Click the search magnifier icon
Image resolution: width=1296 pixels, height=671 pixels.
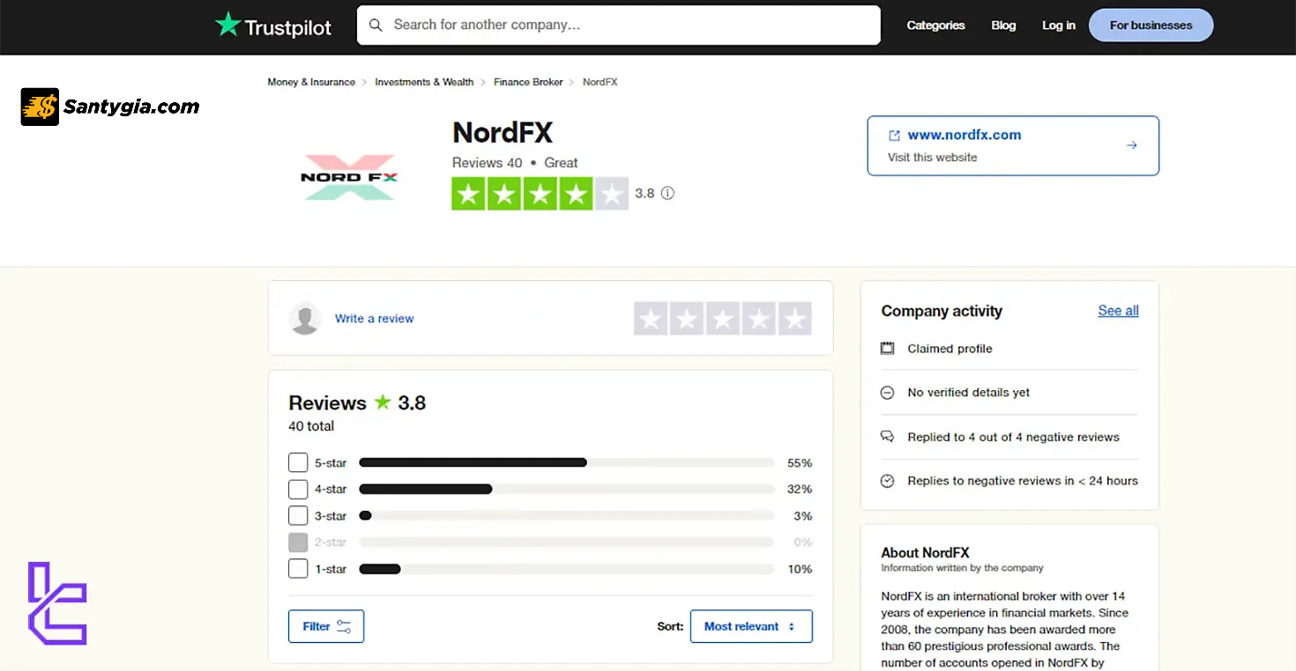(x=376, y=26)
